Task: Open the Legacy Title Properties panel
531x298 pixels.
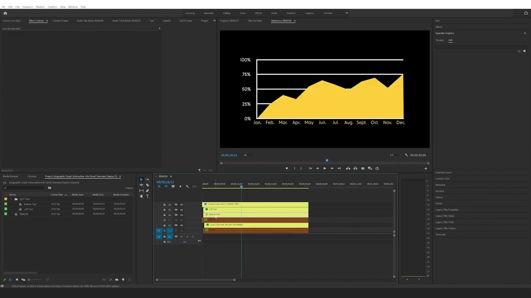Action: pos(447,210)
